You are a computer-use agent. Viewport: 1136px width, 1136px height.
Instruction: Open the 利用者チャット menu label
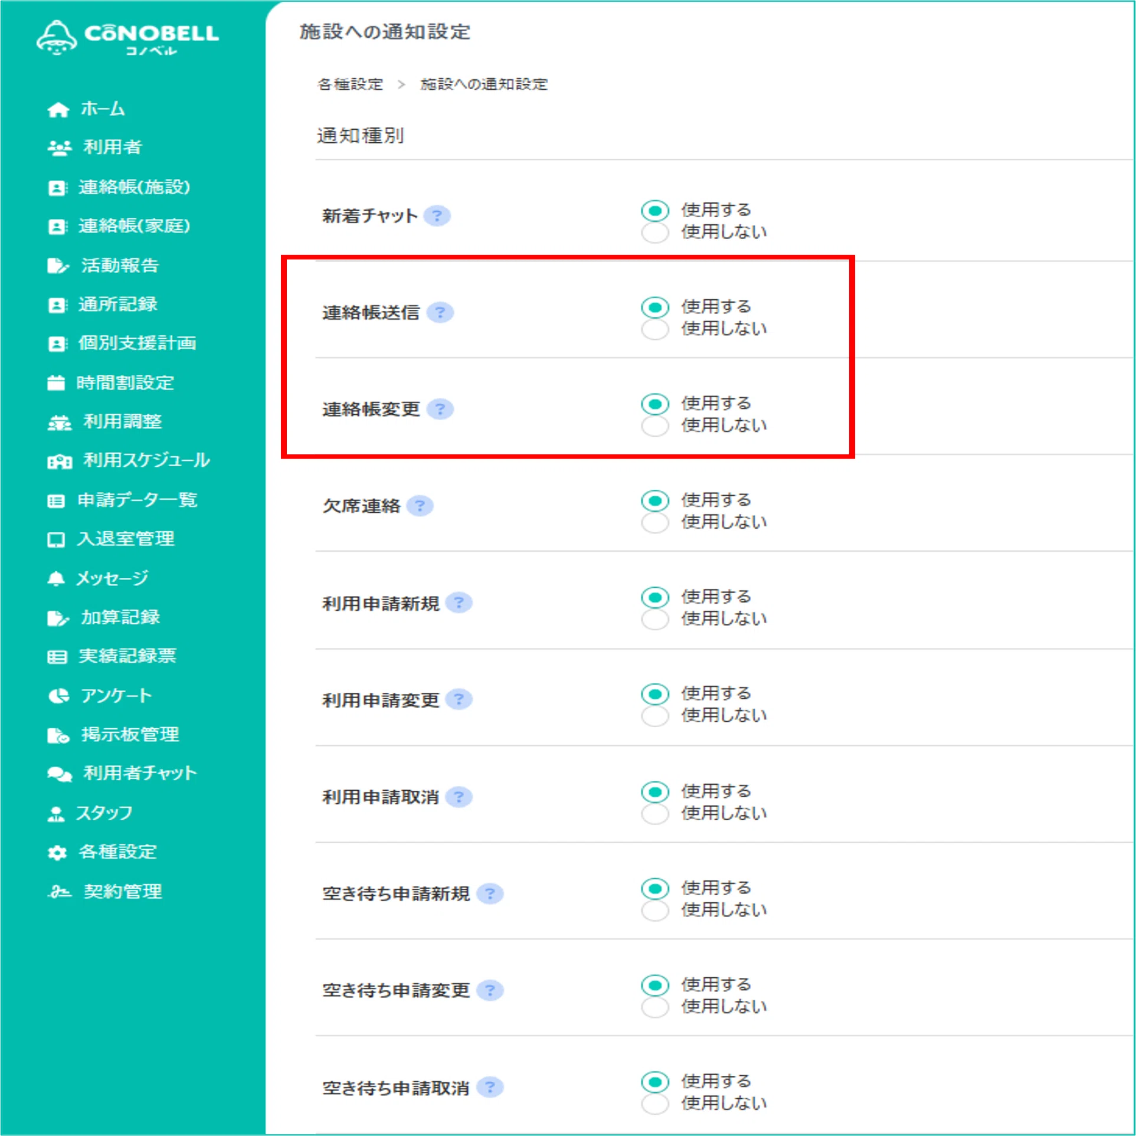point(140,774)
